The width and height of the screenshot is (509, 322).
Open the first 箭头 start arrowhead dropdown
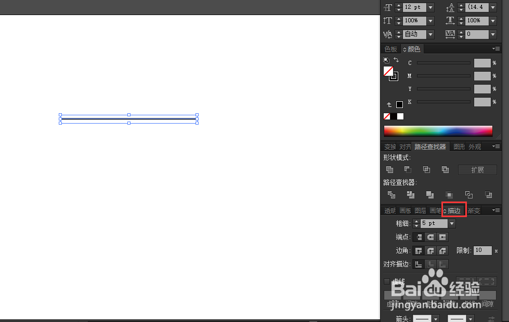click(x=436, y=319)
